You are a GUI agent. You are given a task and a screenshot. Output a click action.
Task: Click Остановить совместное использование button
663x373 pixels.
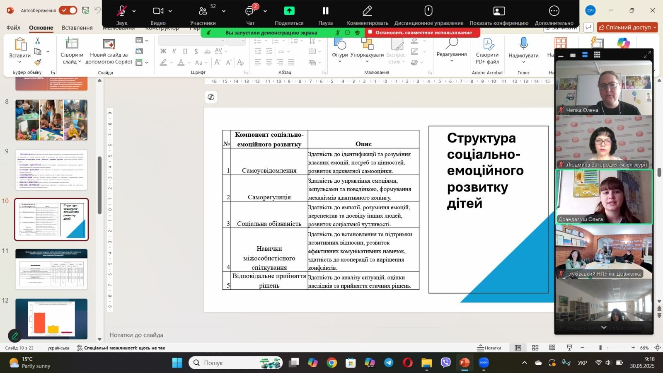[x=423, y=32]
